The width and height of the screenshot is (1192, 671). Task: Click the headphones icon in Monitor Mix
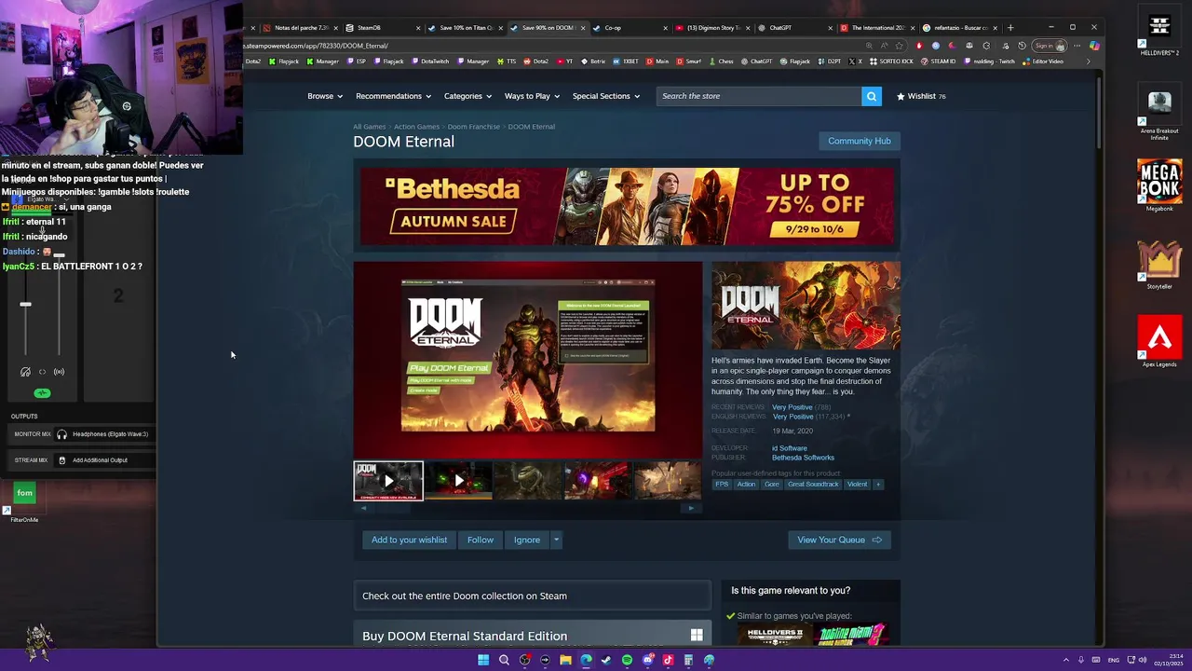[61, 434]
